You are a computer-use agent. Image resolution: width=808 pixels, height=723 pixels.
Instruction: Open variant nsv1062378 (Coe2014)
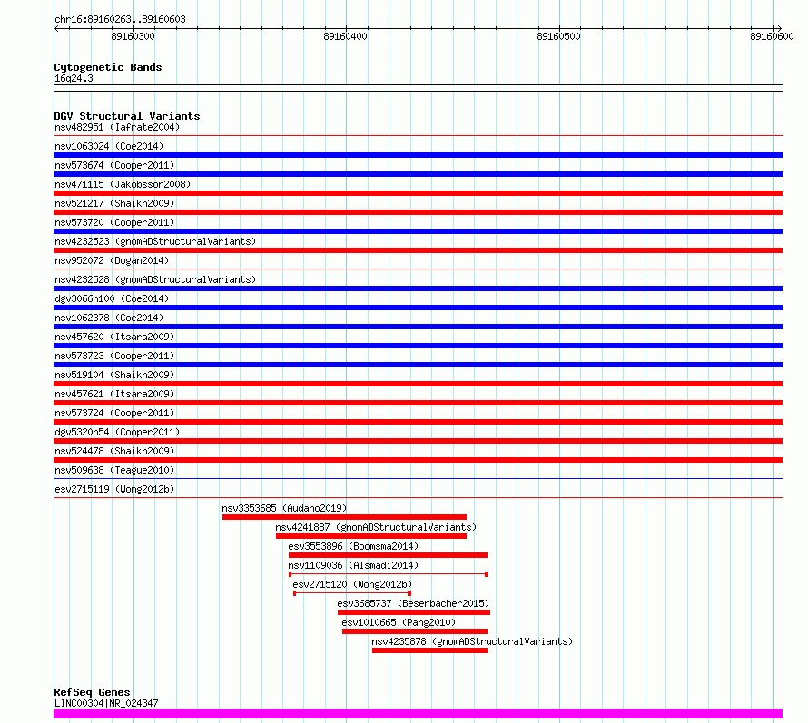[109, 318]
